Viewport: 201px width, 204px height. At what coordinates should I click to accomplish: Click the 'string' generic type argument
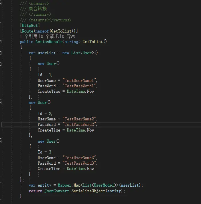[71, 42]
